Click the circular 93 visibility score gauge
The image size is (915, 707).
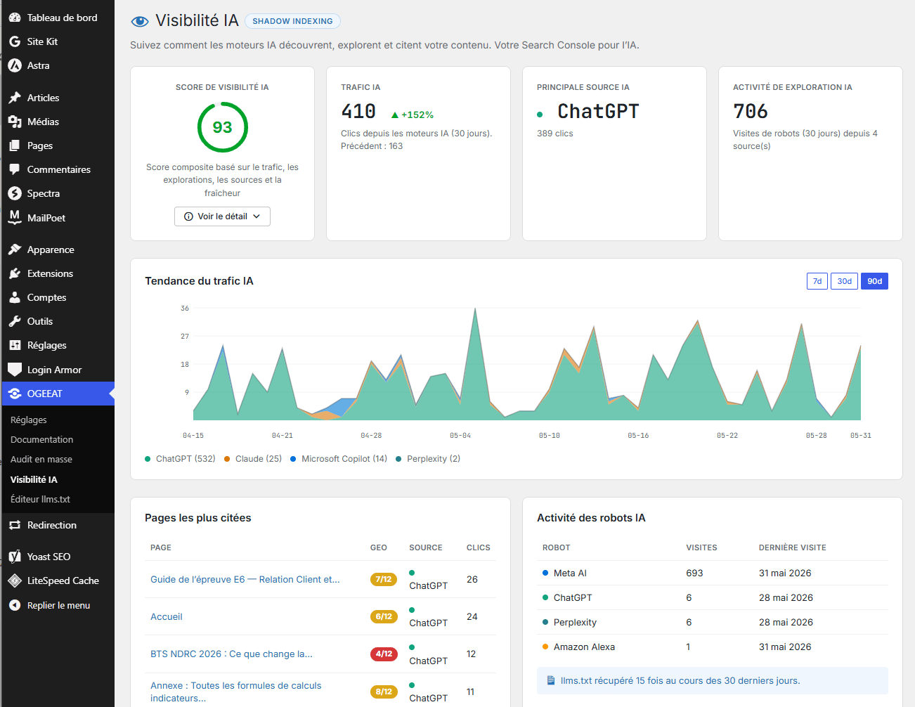pyautogui.click(x=223, y=127)
